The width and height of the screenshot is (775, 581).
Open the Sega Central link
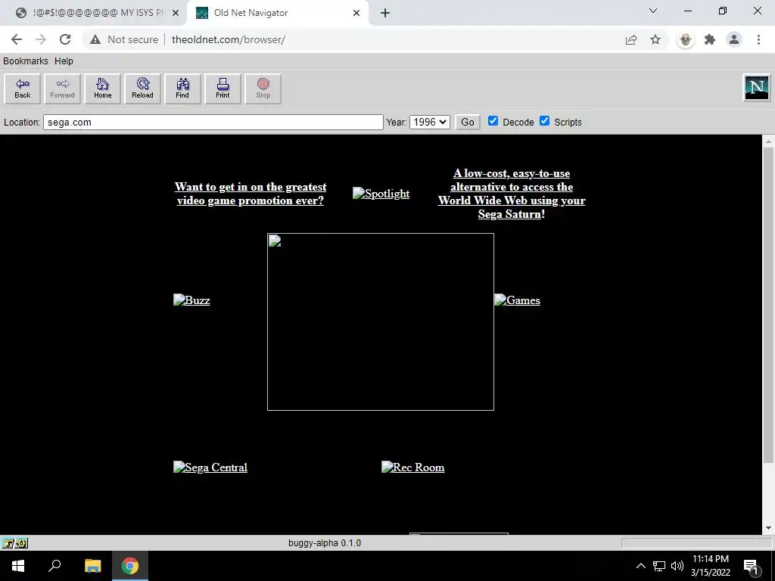210,468
